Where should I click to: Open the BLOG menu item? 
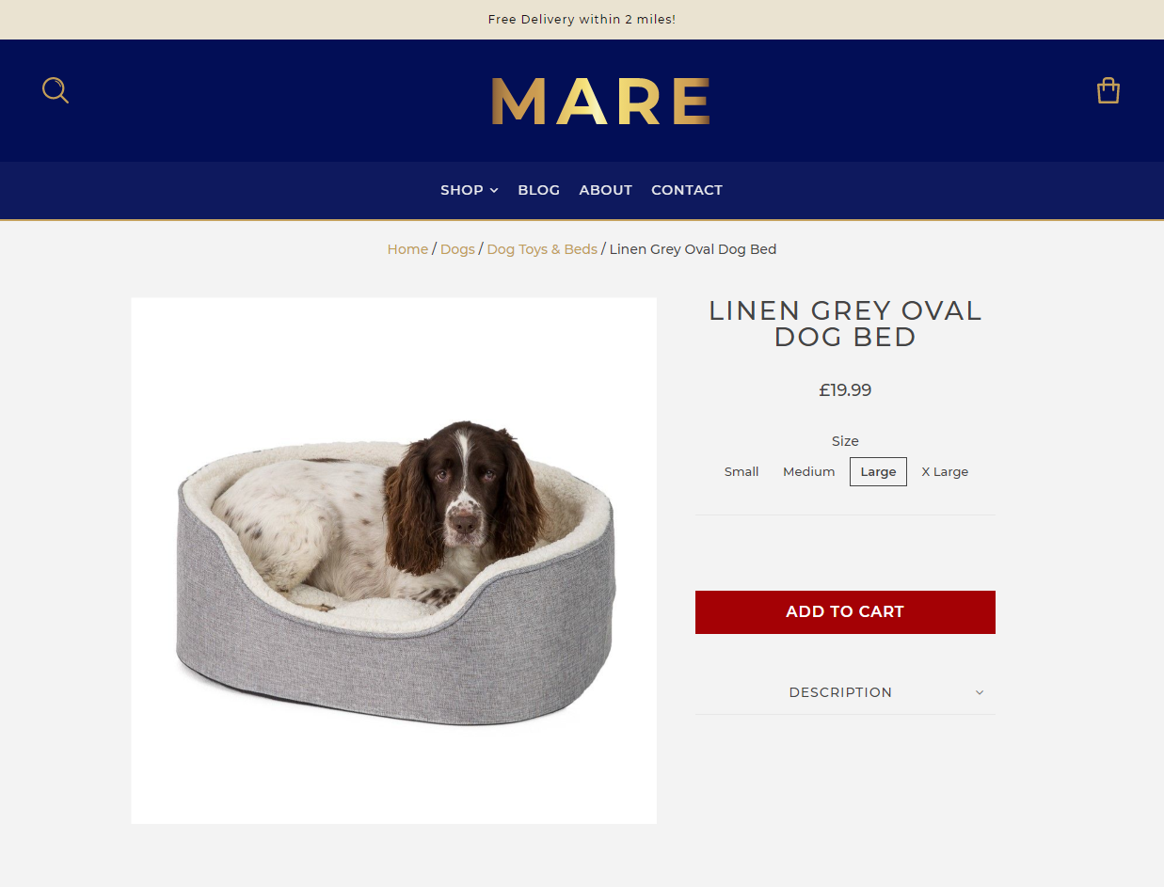(x=538, y=190)
